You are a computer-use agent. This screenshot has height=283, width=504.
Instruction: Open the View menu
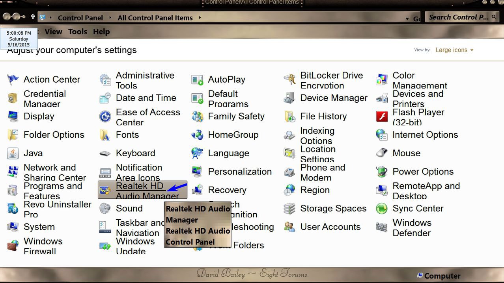pyautogui.click(x=53, y=32)
